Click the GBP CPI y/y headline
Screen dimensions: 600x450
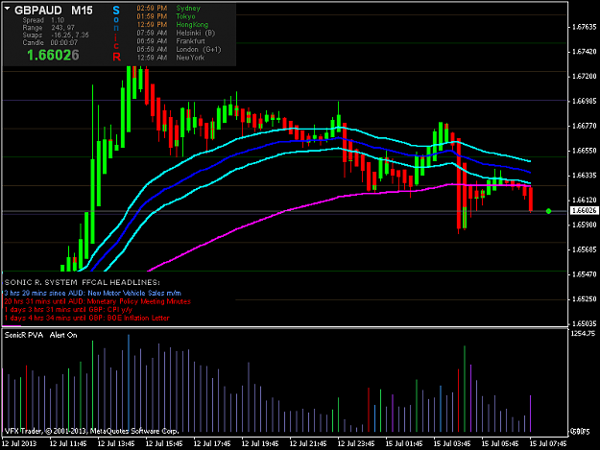(x=68, y=310)
